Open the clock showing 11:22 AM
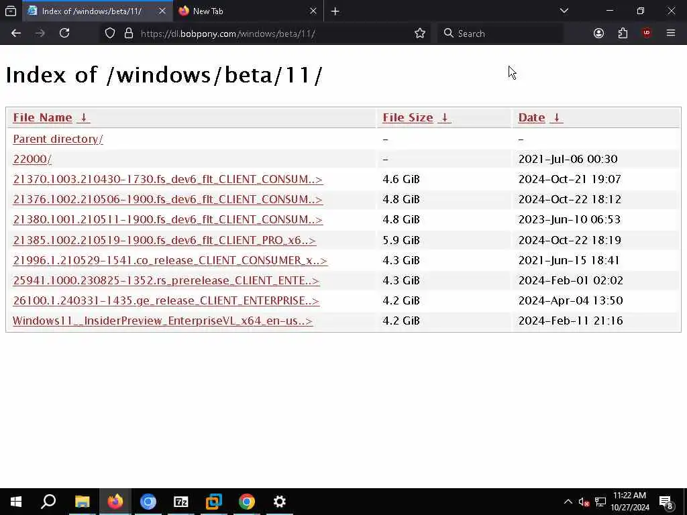 [629, 502]
